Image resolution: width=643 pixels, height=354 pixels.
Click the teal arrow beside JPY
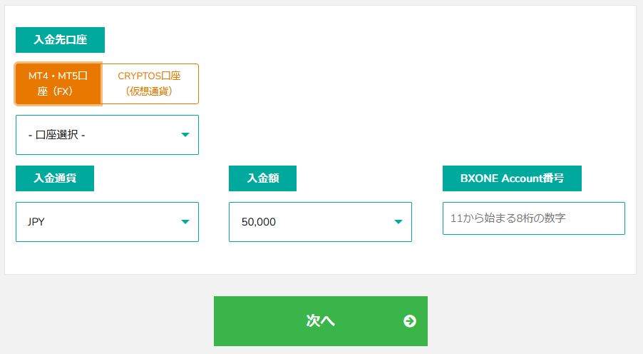pyautogui.click(x=185, y=222)
